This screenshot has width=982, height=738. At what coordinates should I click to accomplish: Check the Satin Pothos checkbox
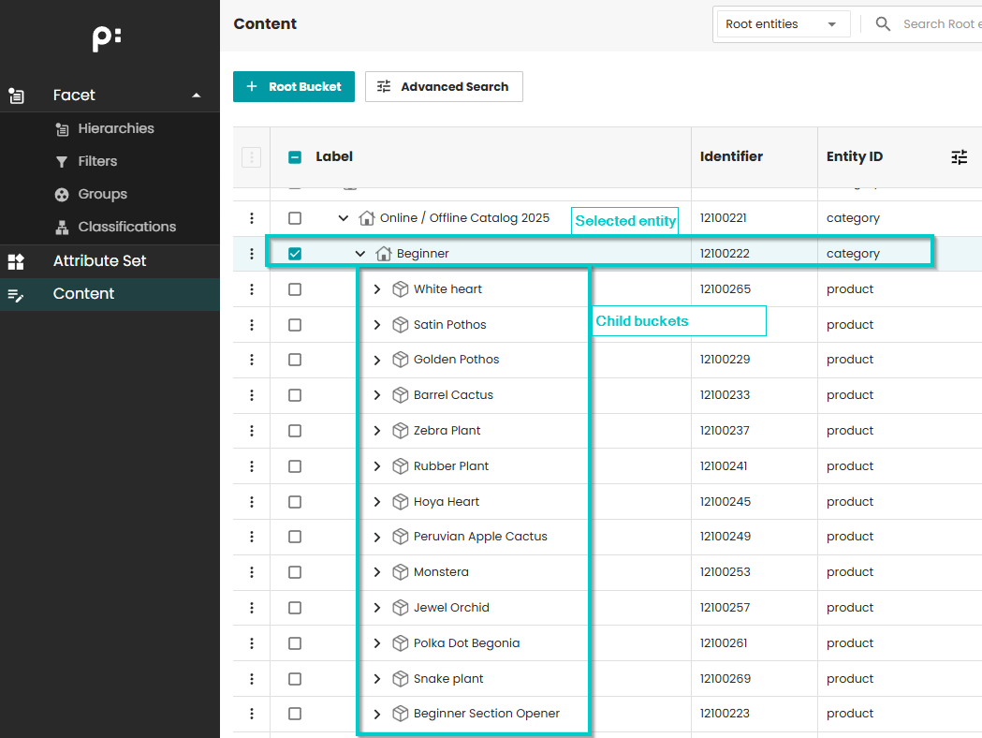pos(295,325)
